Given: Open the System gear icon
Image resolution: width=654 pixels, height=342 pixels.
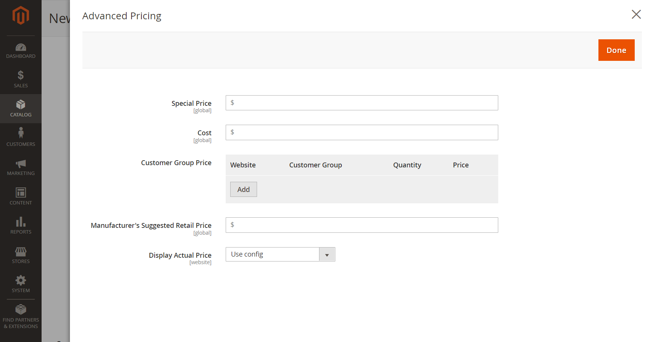Looking at the screenshot, I should tap(21, 280).
